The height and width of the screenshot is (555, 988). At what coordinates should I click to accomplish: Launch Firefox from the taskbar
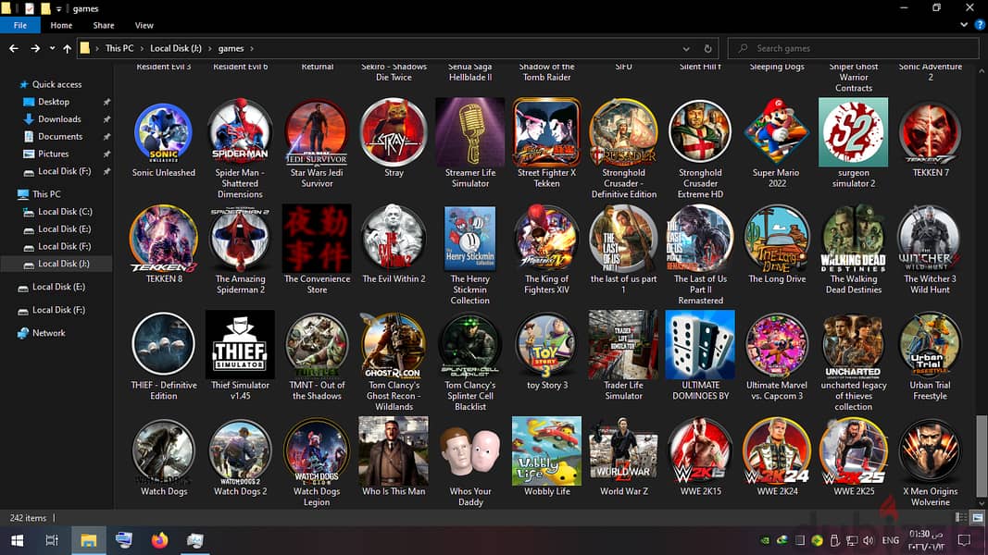(160, 540)
